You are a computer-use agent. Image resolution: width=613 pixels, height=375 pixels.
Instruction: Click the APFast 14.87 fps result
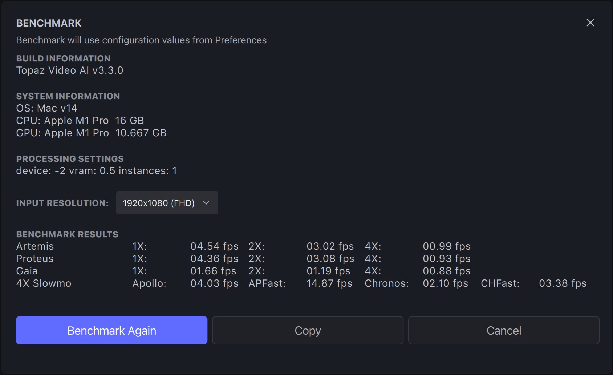coord(329,283)
